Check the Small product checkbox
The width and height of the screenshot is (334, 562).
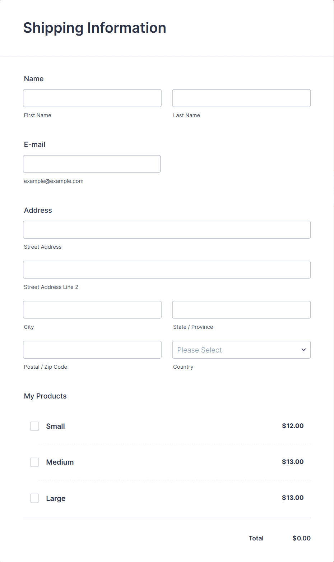34,426
